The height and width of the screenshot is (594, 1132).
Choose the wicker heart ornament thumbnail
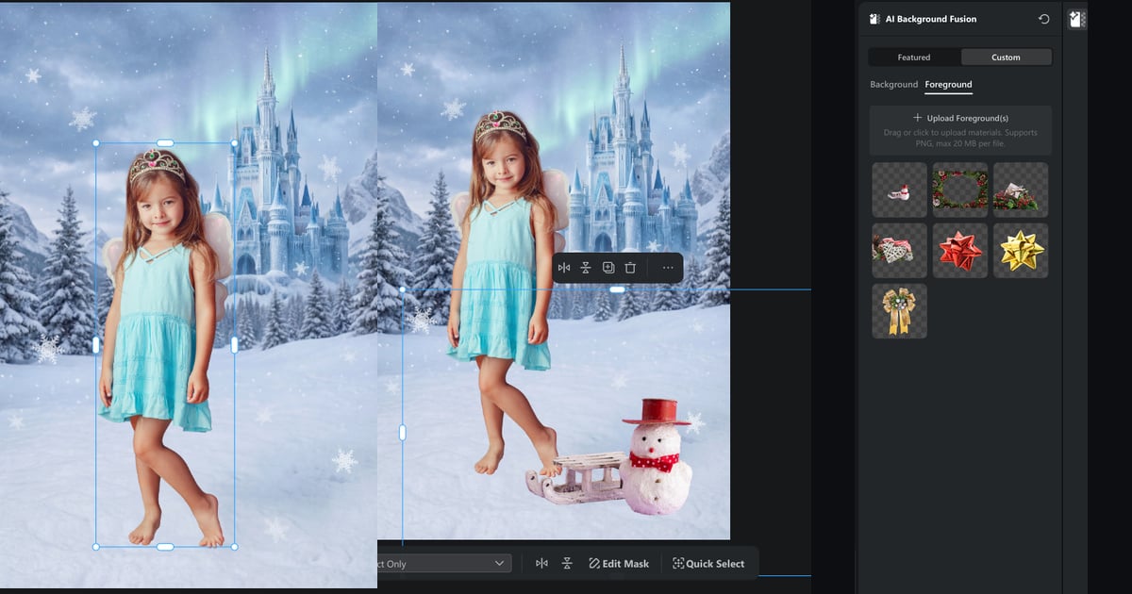[x=900, y=251]
